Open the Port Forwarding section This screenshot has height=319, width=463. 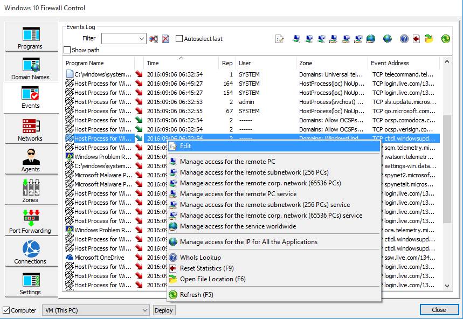31,221
